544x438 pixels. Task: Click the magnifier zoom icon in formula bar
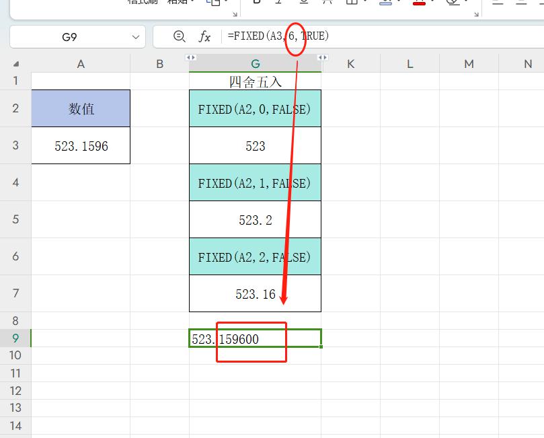tap(180, 36)
